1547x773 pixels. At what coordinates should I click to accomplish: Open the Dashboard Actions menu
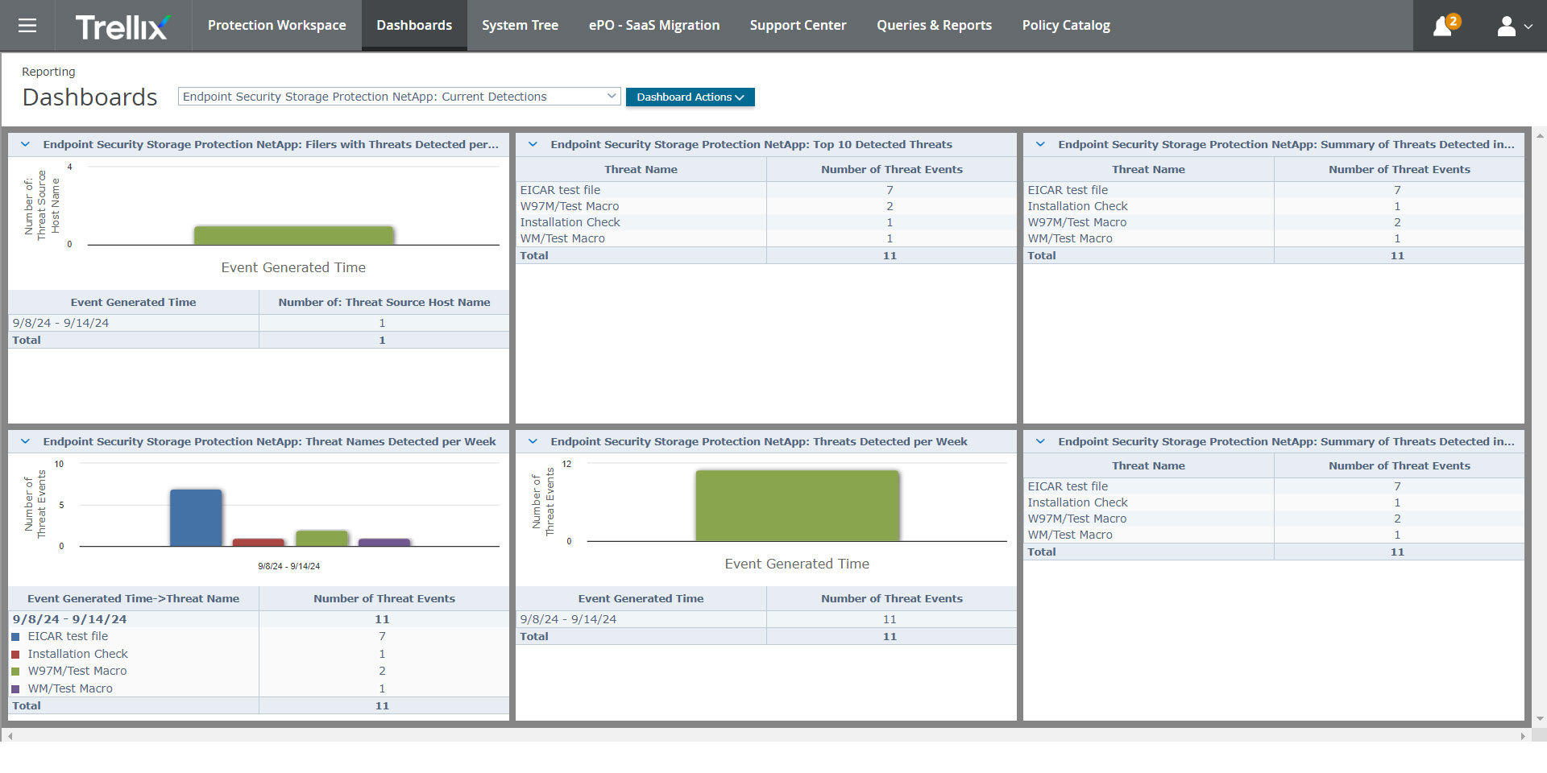(690, 97)
